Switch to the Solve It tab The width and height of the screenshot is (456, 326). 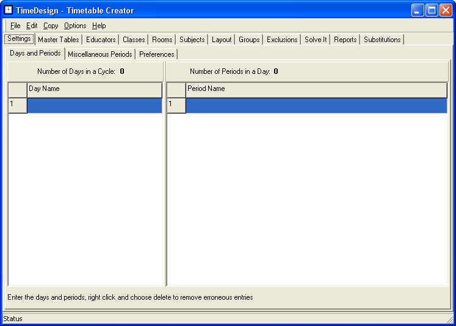coord(316,40)
